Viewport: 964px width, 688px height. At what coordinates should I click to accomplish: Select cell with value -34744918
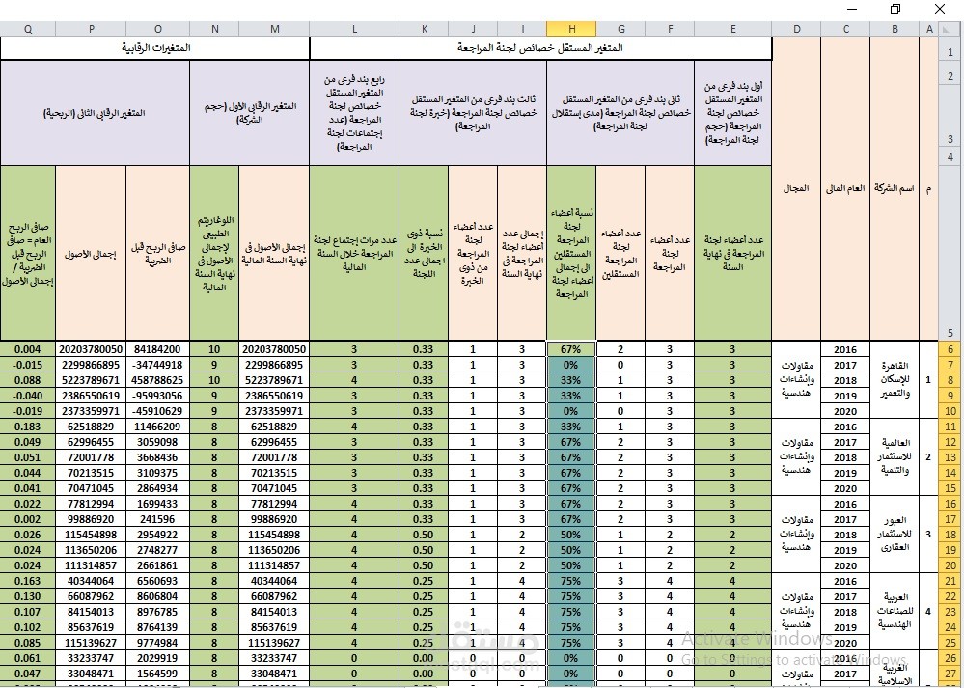tap(158, 365)
